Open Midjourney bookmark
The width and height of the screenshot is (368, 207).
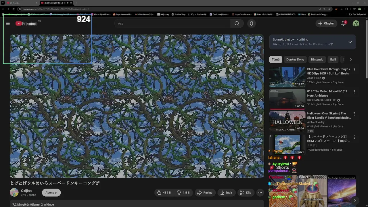coord(164,14)
